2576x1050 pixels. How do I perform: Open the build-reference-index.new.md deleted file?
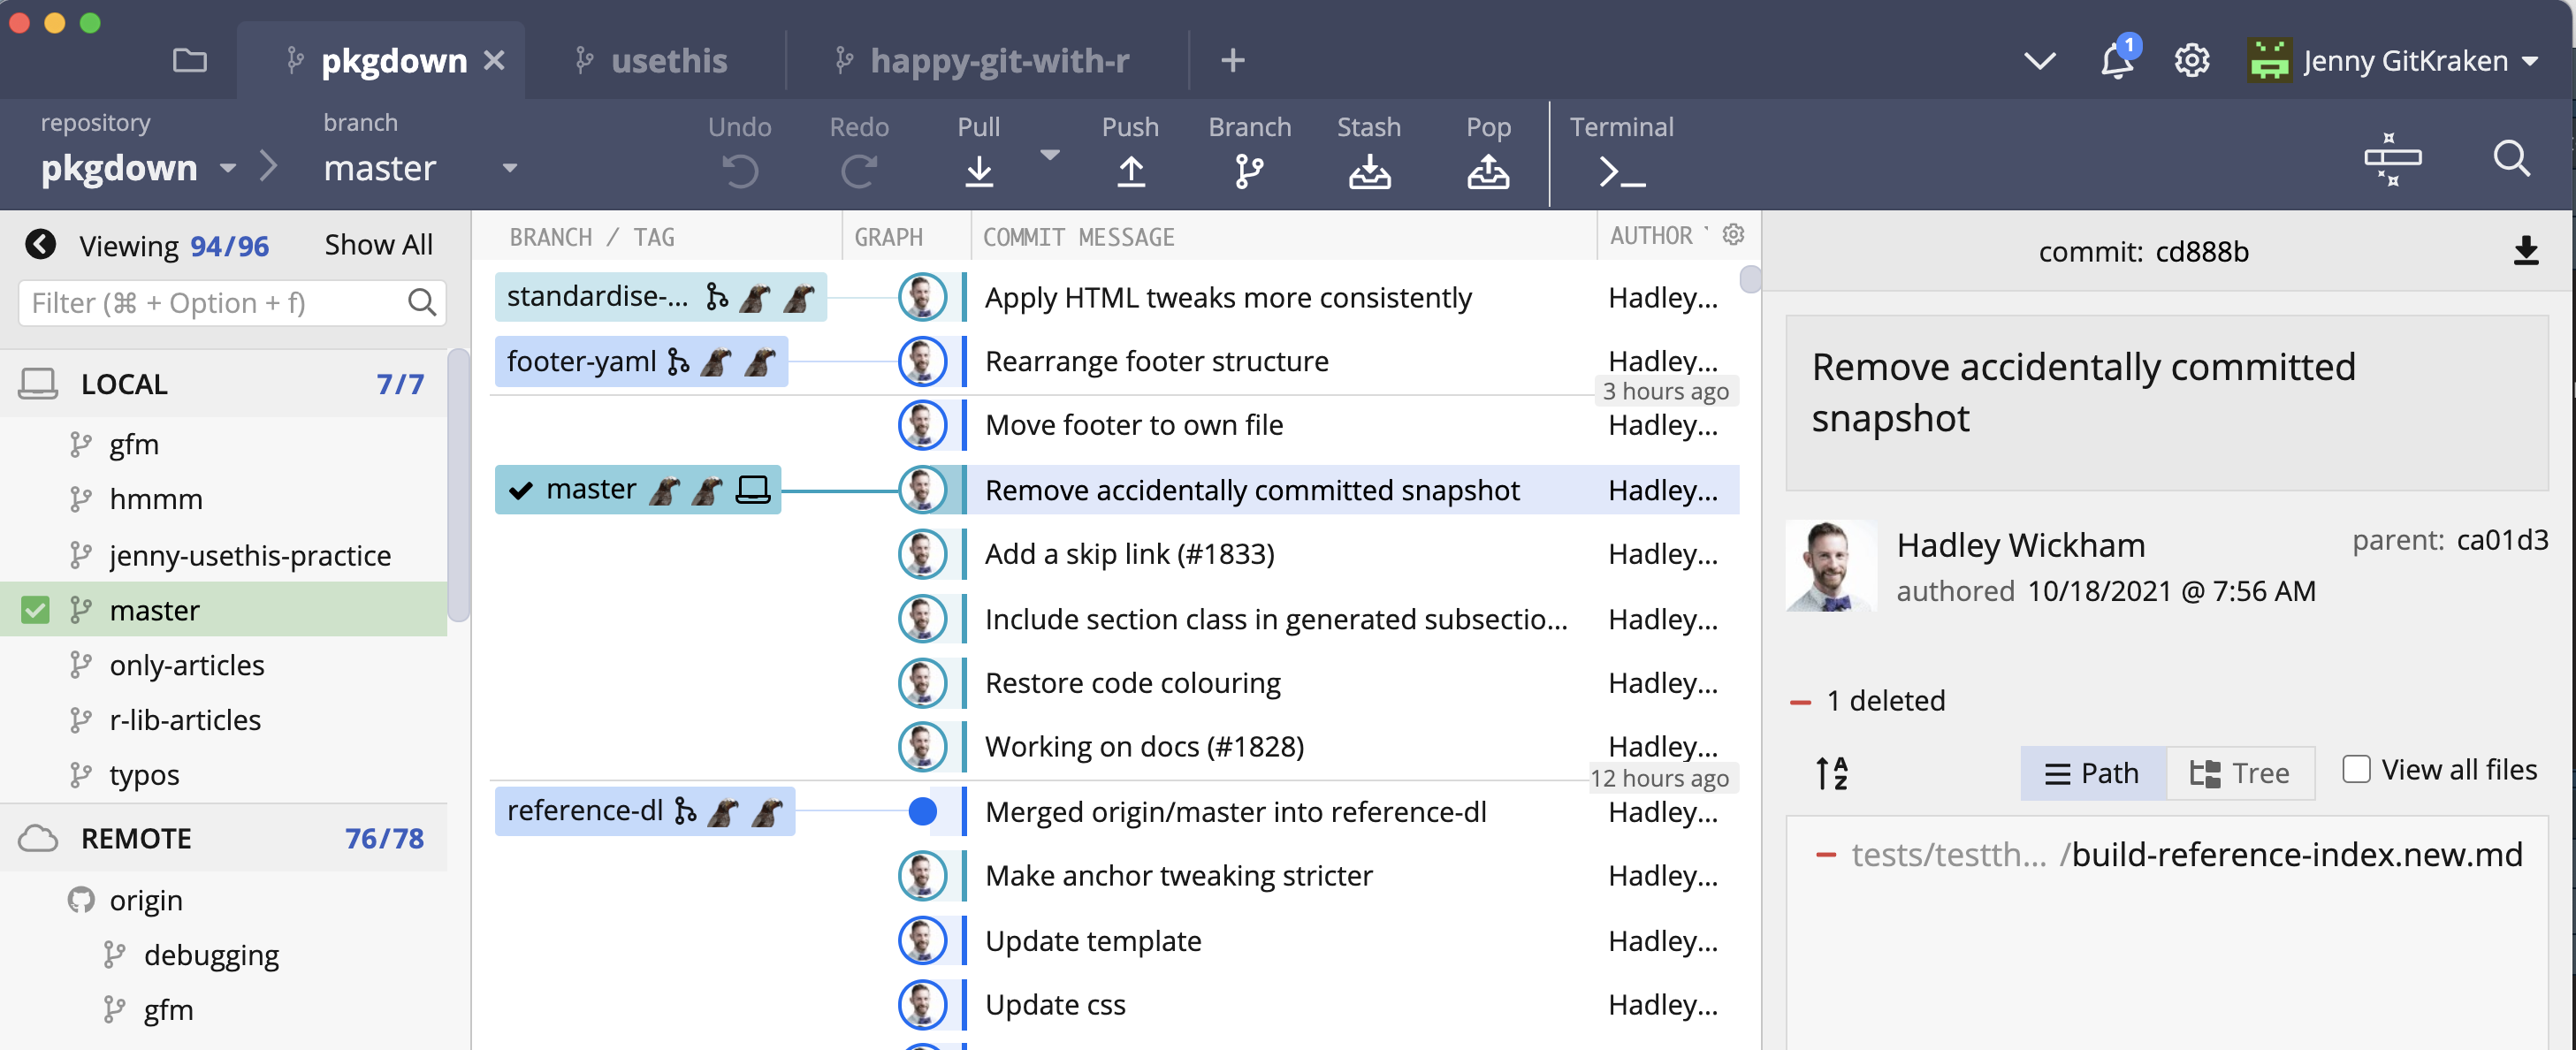[2296, 855]
